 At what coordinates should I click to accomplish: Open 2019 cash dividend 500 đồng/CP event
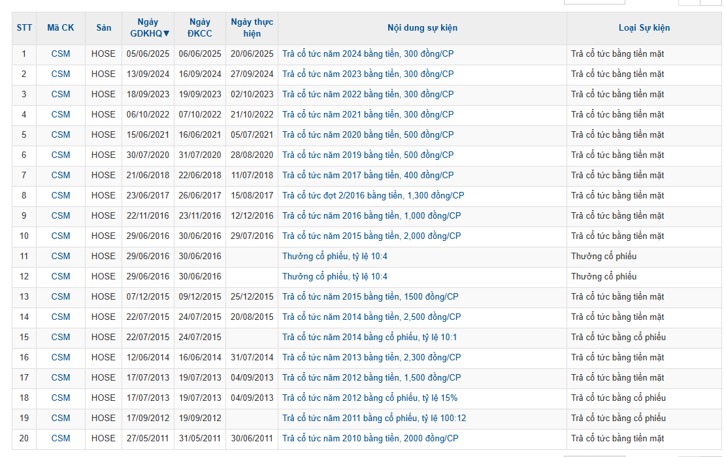(368, 155)
